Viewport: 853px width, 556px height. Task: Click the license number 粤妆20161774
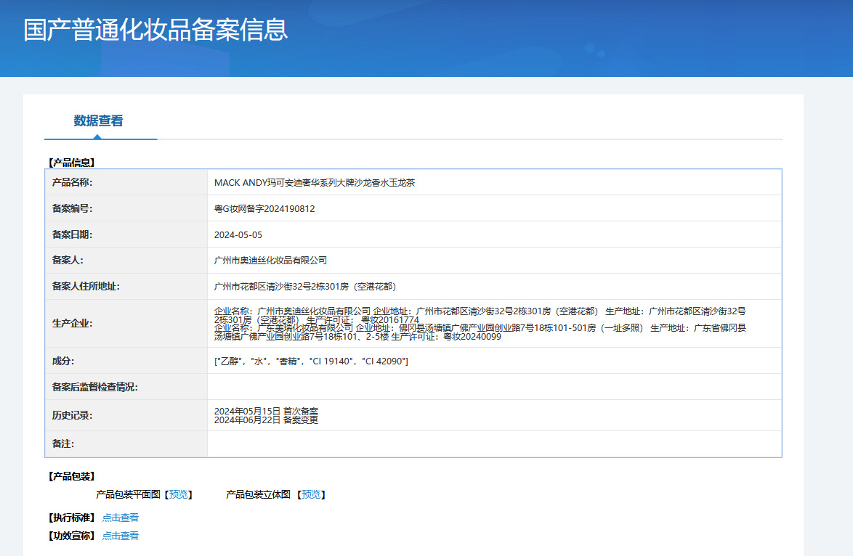[x=389, y=320]
